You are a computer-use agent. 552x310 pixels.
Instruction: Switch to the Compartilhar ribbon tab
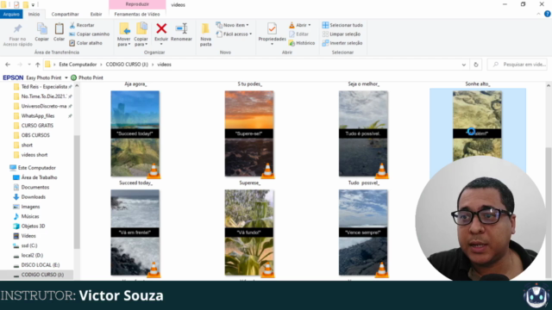(x=66, y=14)
